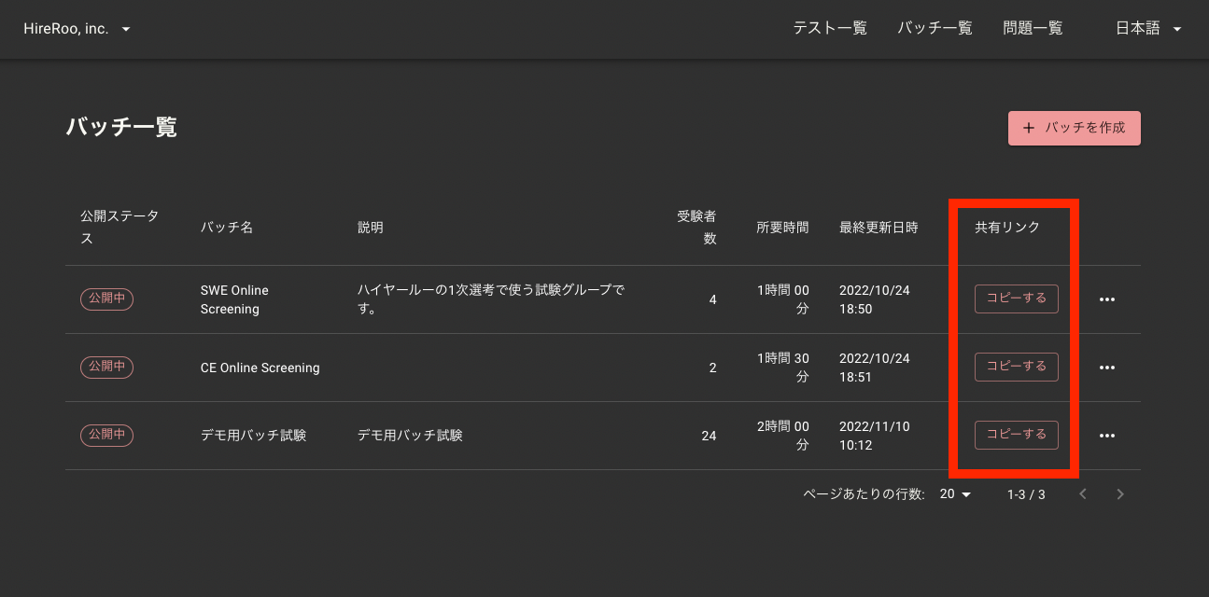Viewport: 1209px width, 597px height.
Task: Open the 日本語 language dropdown
Action: pyautogui.click(x=1148, y=29)
